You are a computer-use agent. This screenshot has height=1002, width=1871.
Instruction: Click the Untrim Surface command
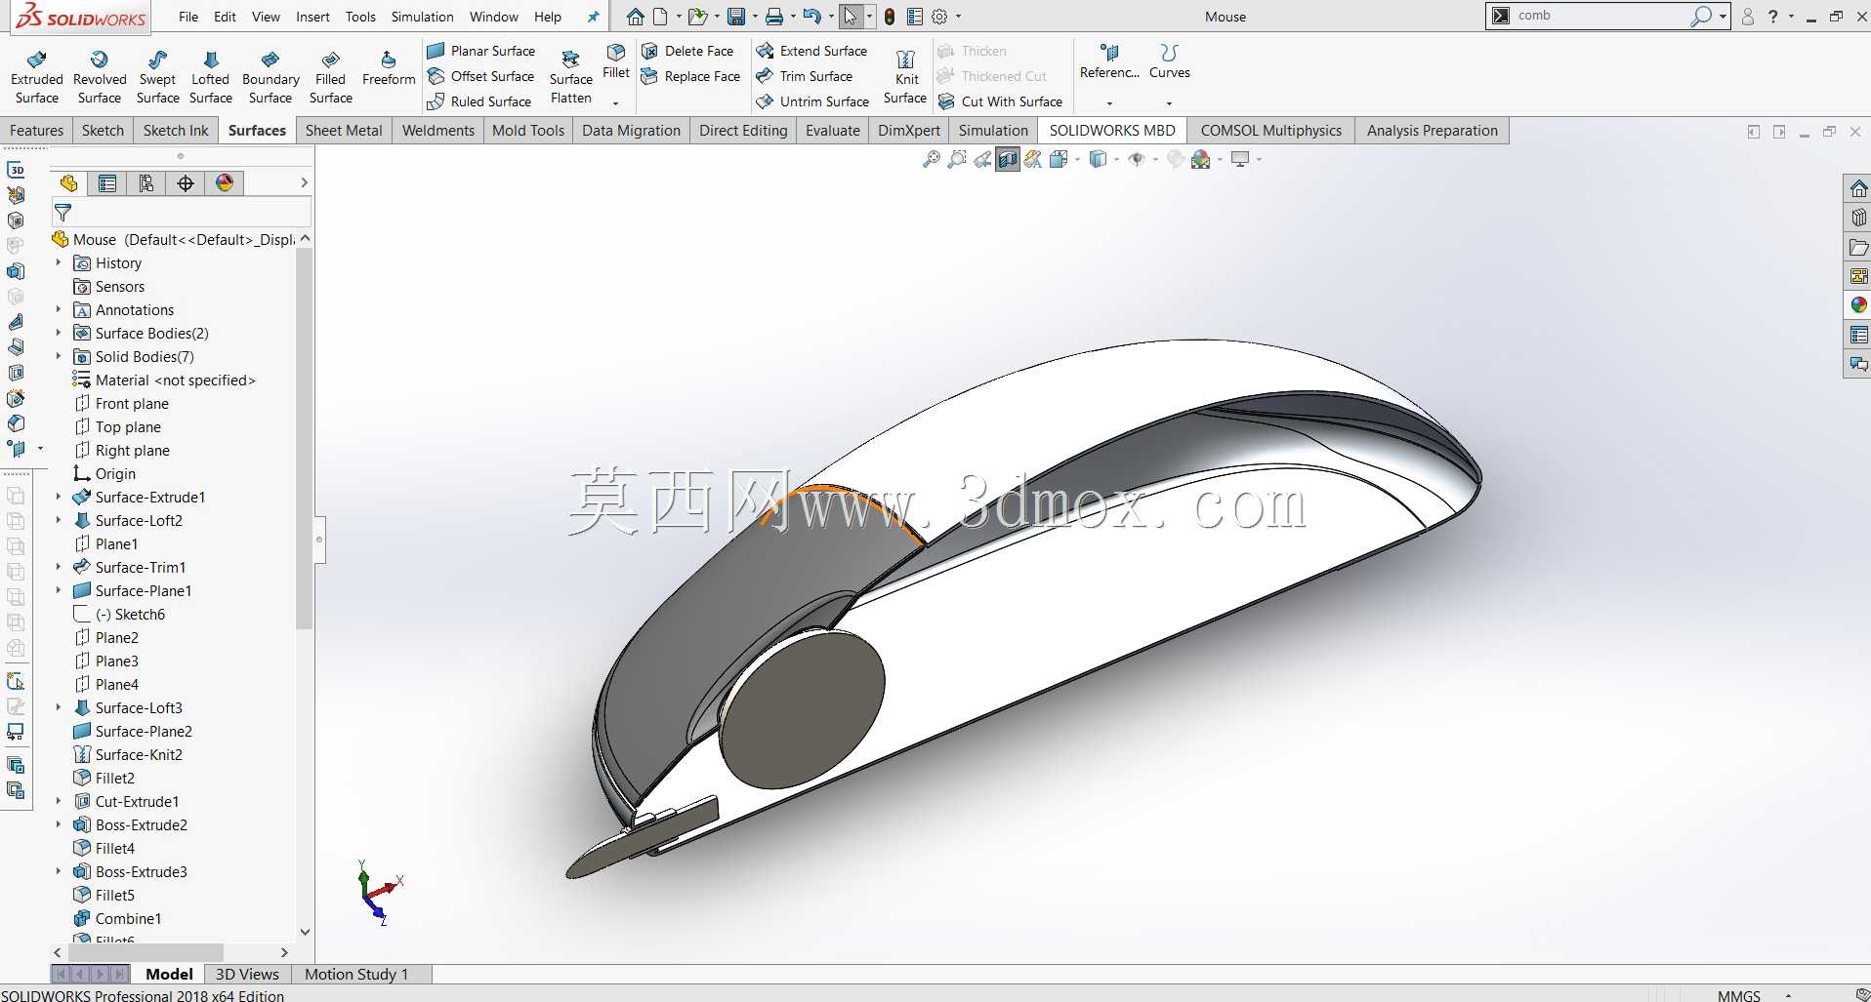coord(812,101)
